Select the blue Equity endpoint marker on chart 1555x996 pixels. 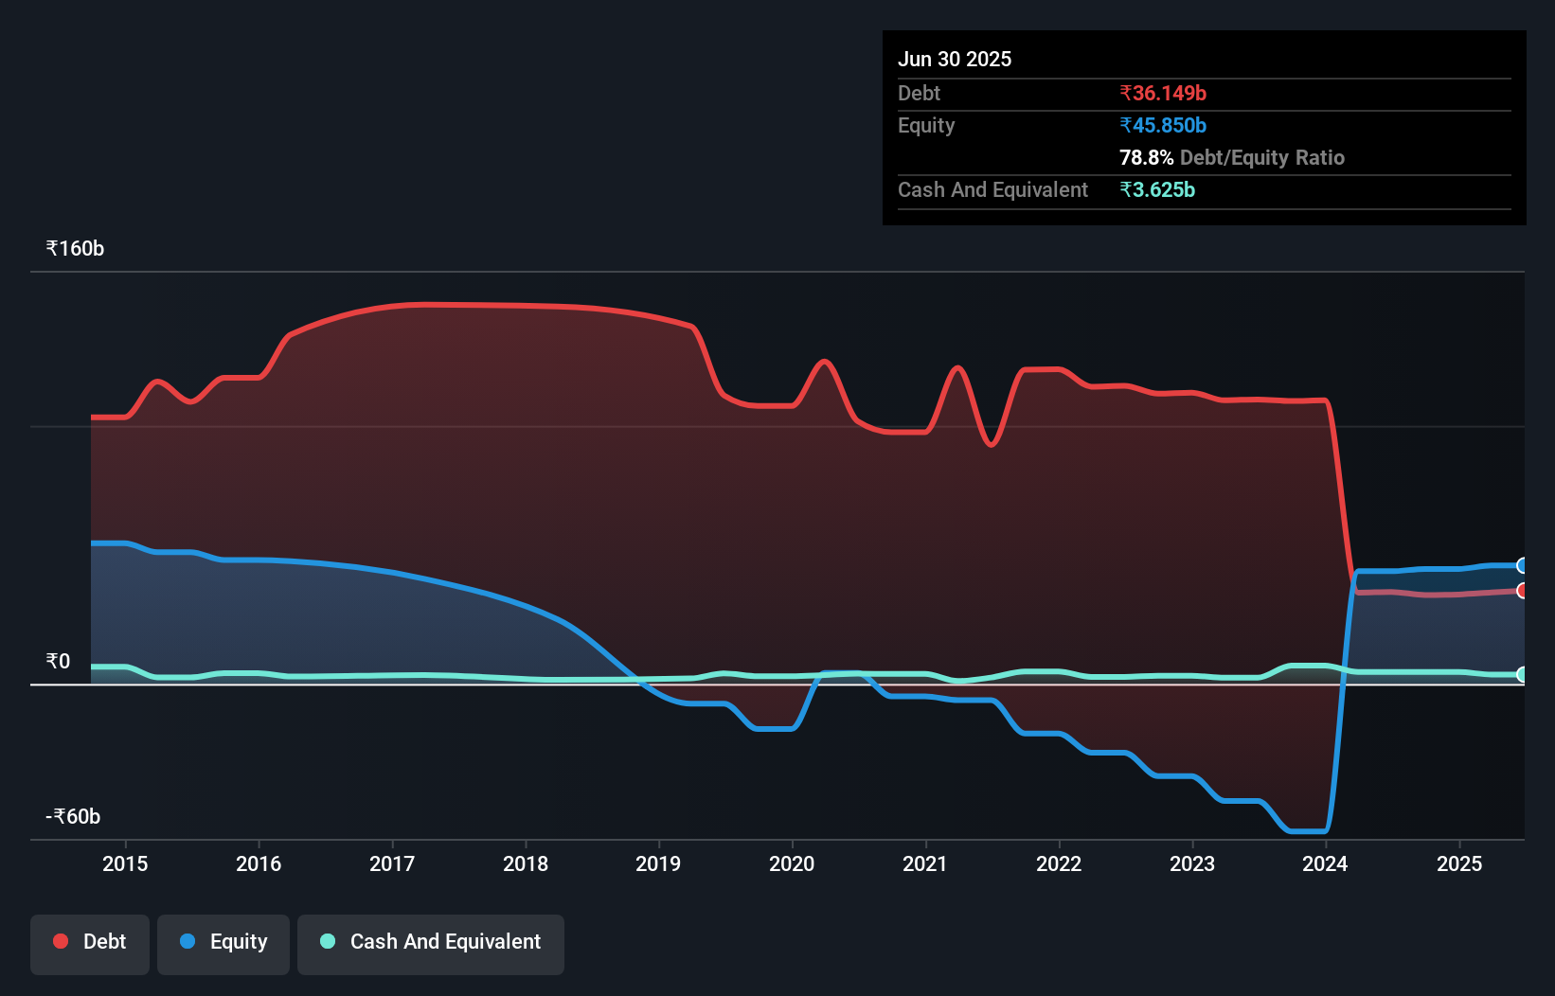coord(1522,565)
